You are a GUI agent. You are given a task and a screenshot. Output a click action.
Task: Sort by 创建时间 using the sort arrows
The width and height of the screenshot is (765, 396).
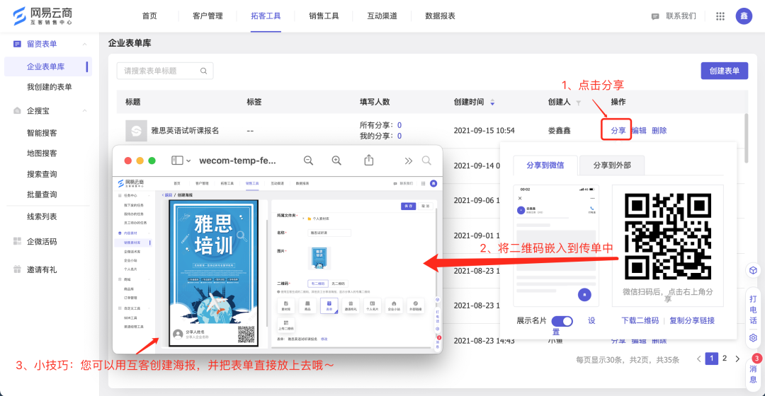click(x=492, y=103)
